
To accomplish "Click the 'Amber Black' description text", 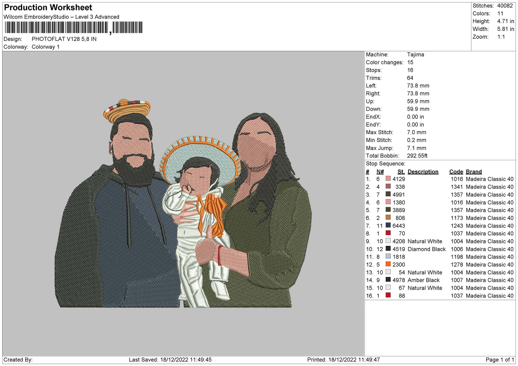I will pos(423,280).
